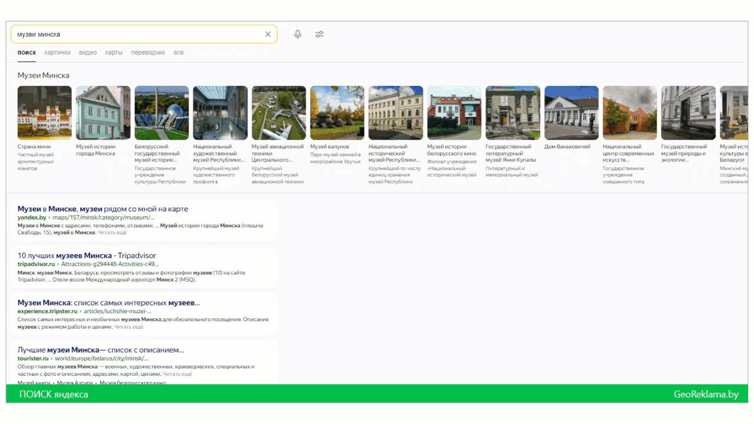The width and height of the screenshot is (754, 424).
Task: Clear the search field with the X icon
Action: click(268, 34)
